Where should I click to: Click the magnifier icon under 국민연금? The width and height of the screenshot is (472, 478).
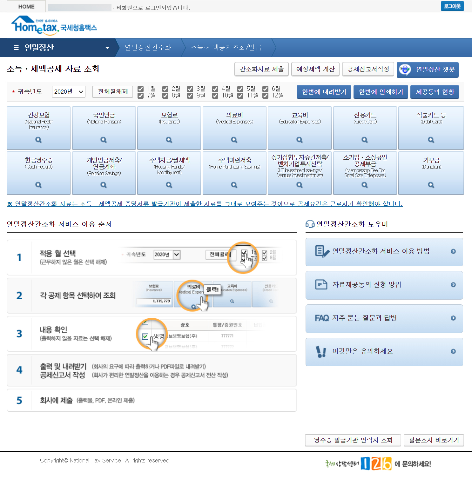(104, 140)
